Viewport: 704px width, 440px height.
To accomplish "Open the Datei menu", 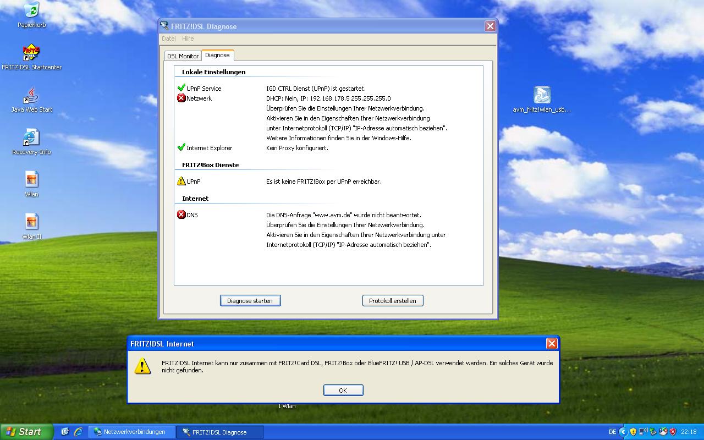I will click(168, 38).
